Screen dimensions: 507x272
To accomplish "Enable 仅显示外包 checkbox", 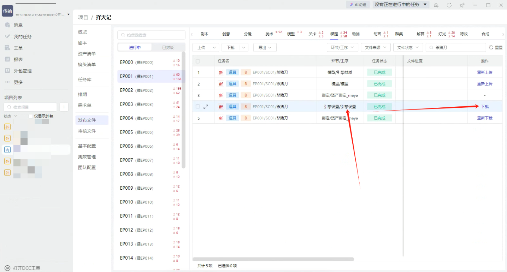I will [x=31, y=116].
